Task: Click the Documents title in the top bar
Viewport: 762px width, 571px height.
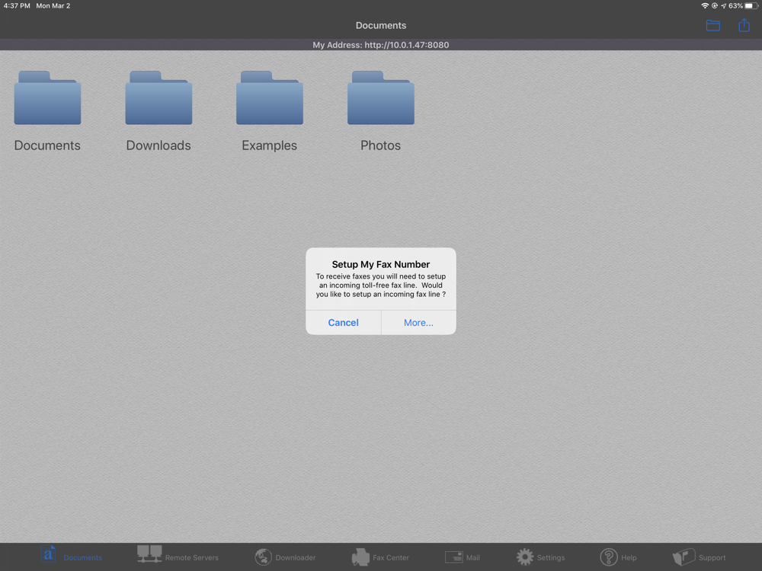Action: click(x=381, y=25)
